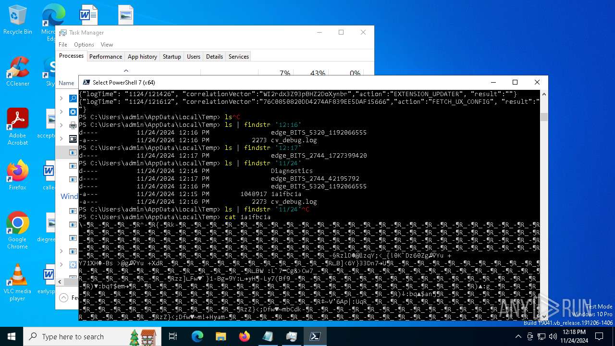Open Microsoft Edge from the taskbar
615x346 pixels.
pos(197,336)
